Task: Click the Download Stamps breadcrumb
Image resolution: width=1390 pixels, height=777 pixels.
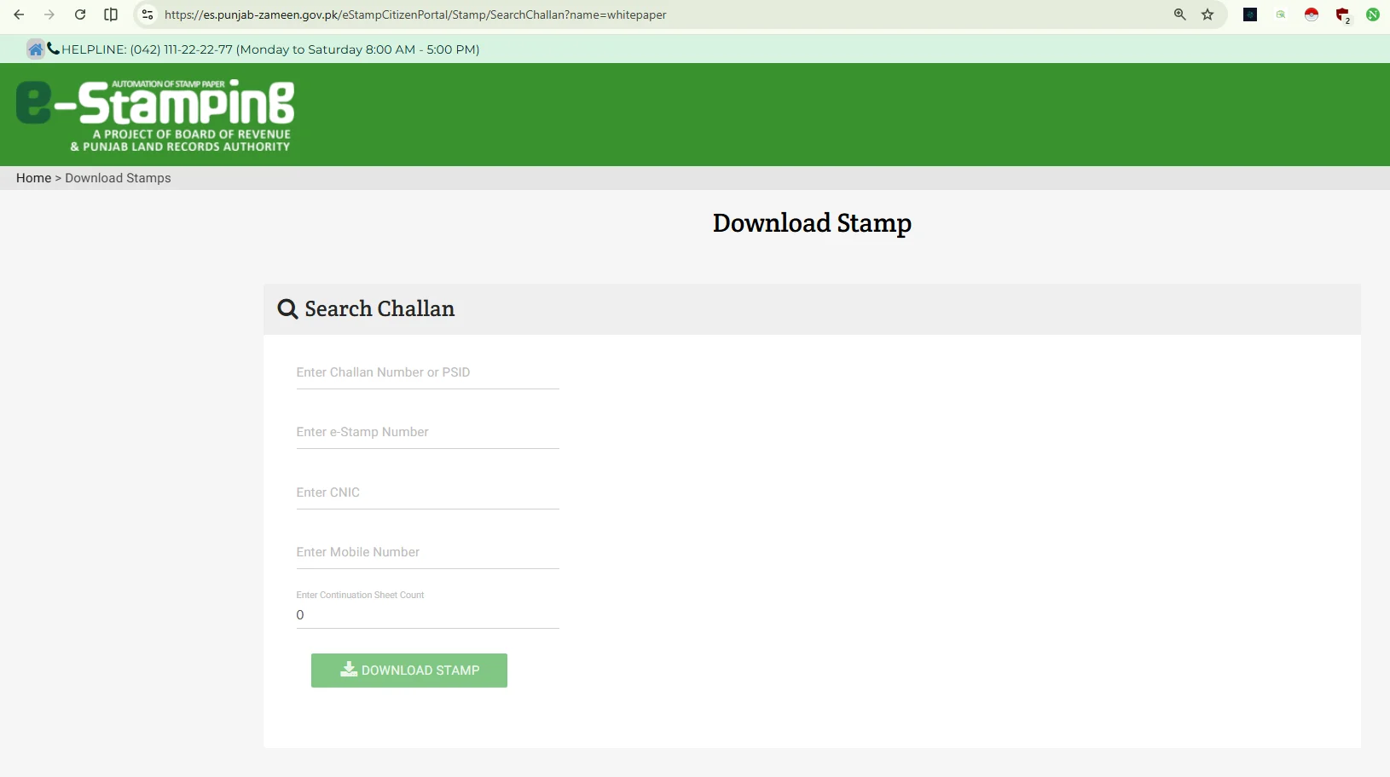Action: tap(118, 178)
